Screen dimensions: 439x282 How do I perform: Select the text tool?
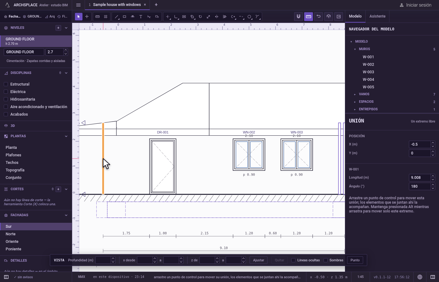pos(141,17)
